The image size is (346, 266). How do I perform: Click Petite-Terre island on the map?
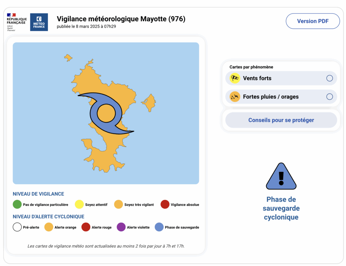coord(149,103)
